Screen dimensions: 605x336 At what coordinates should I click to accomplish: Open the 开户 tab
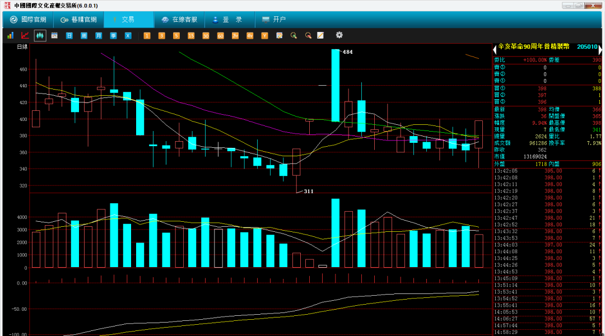click(x=274, y=19)
